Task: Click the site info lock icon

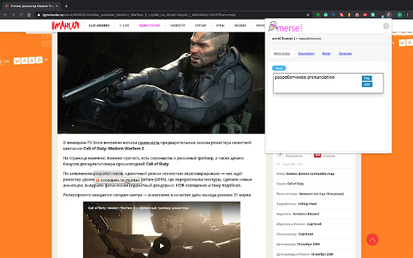Action: point(39,15)
